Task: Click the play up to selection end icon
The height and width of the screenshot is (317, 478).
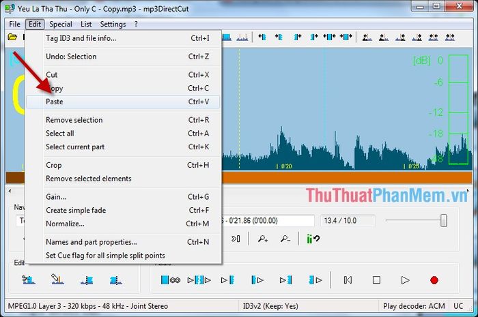Action: (285, 280)
